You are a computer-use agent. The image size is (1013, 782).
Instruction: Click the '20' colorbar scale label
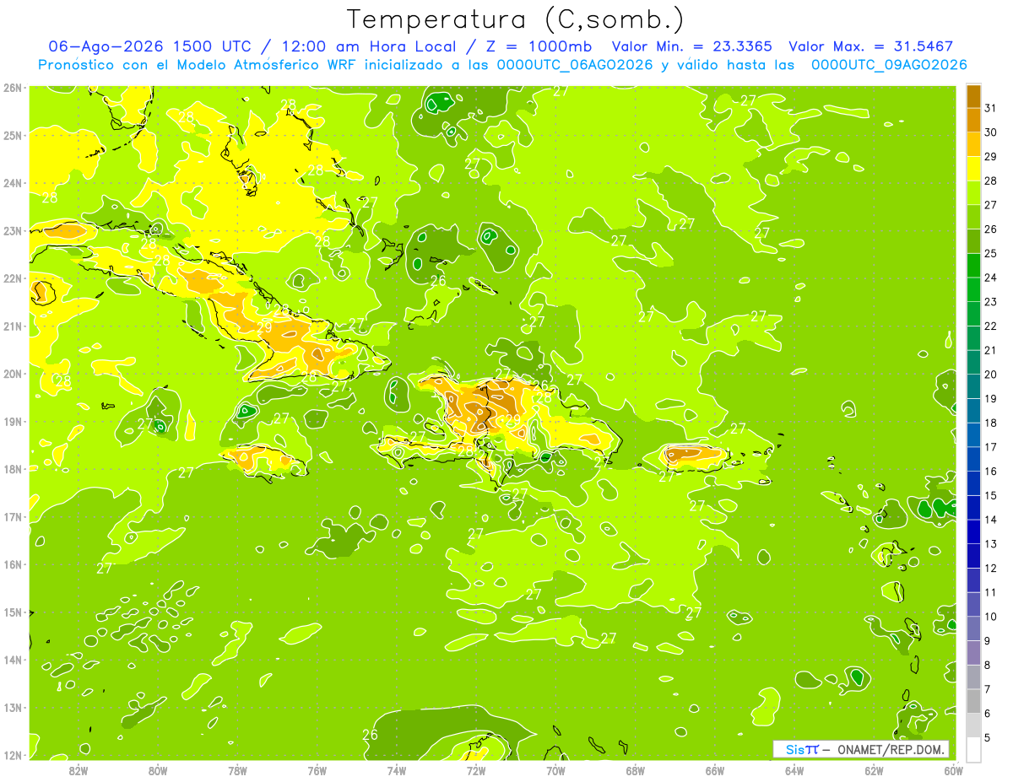(x=991, y=375)
